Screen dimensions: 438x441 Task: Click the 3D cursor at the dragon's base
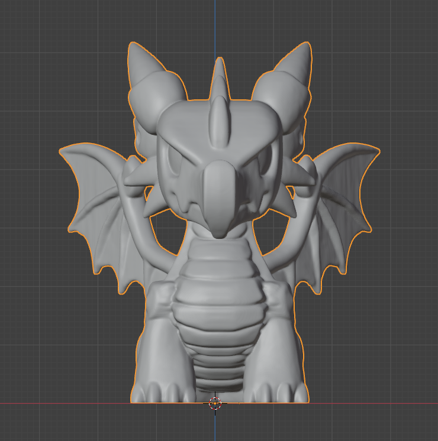click(215, 403)
